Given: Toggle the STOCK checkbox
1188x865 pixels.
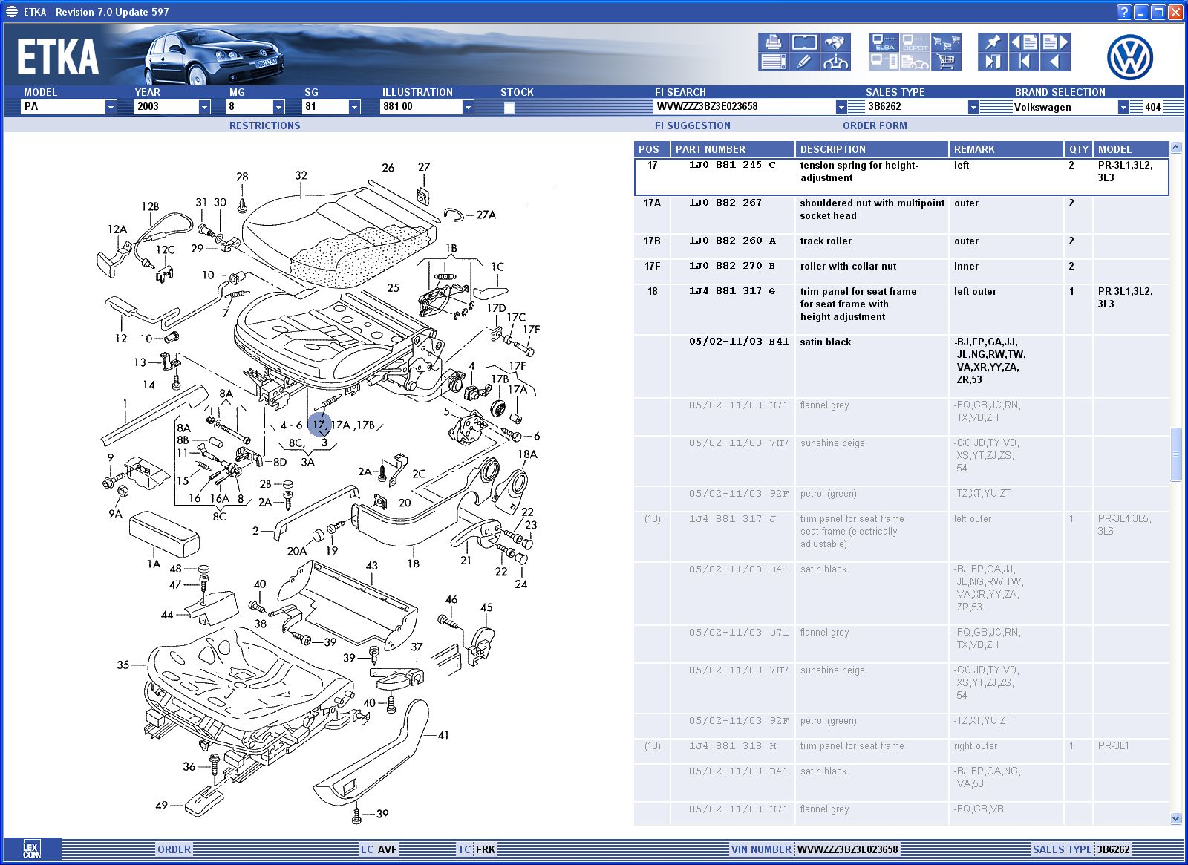Looking at the screenshot, I should click(509, 108).
